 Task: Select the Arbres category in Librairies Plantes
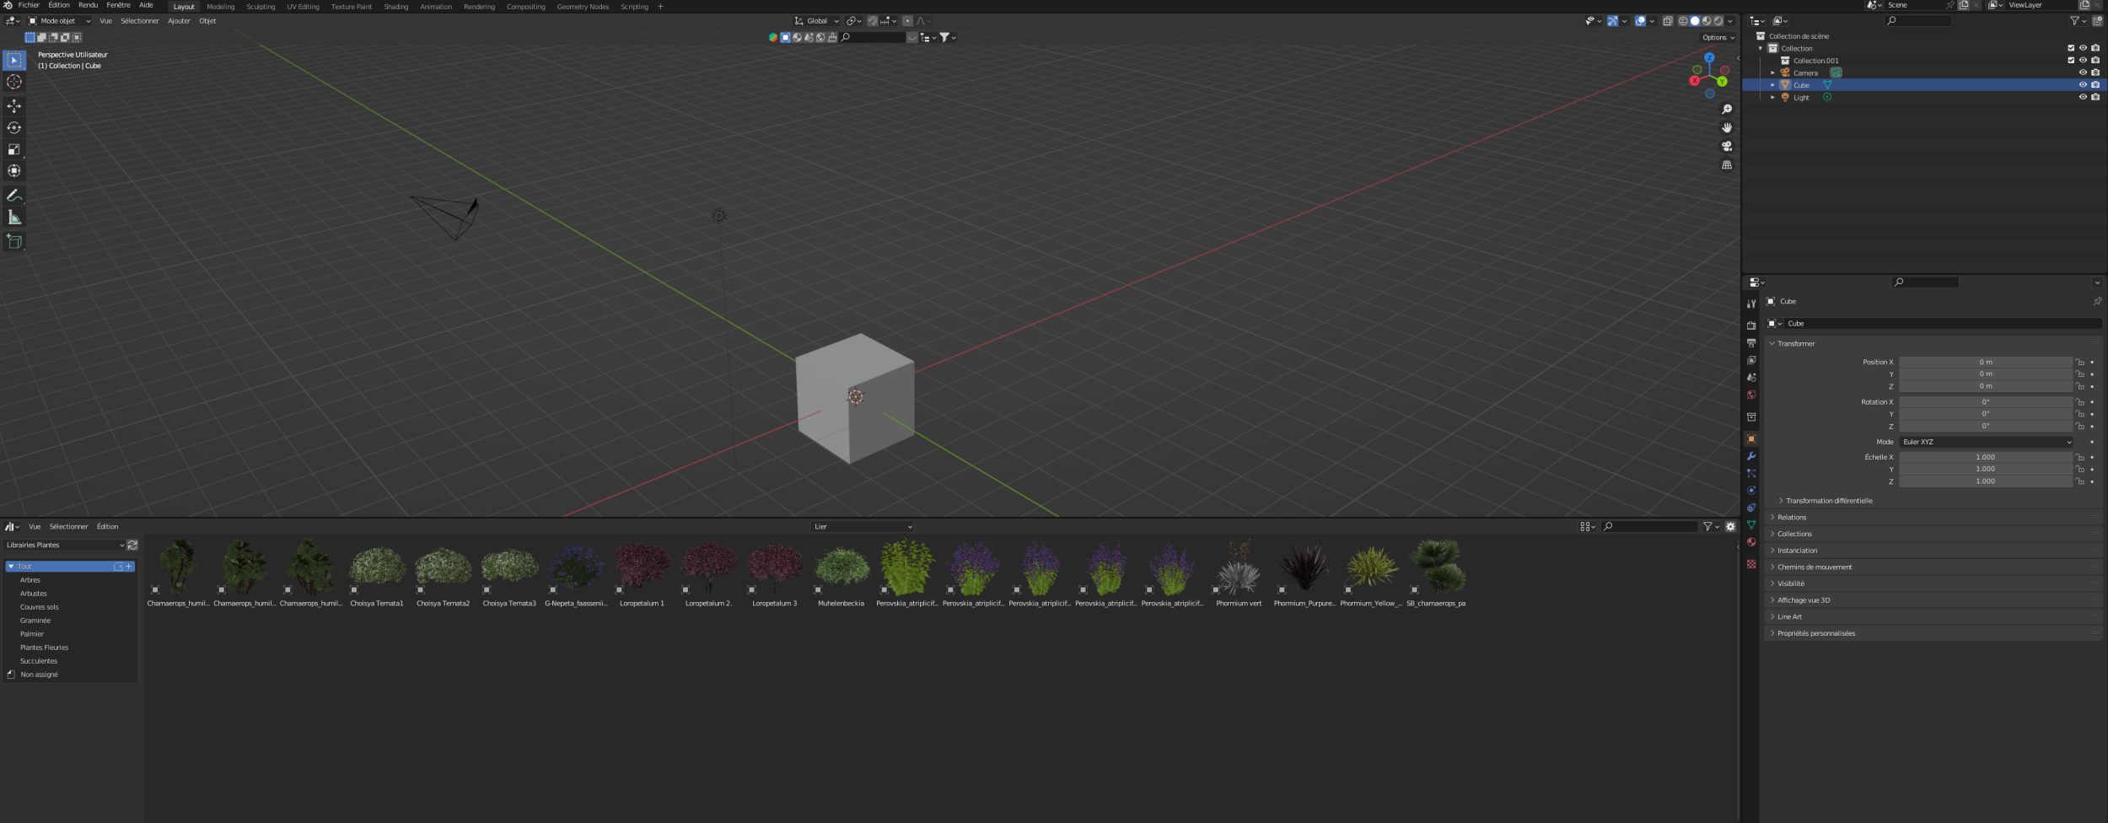[31, 579]
